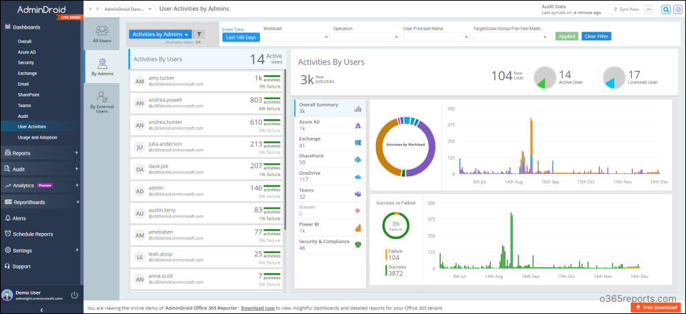Collapse the Dashboards menu header
Screen dimensions: 686x314
pyautogui.click(x=26, y=27)
